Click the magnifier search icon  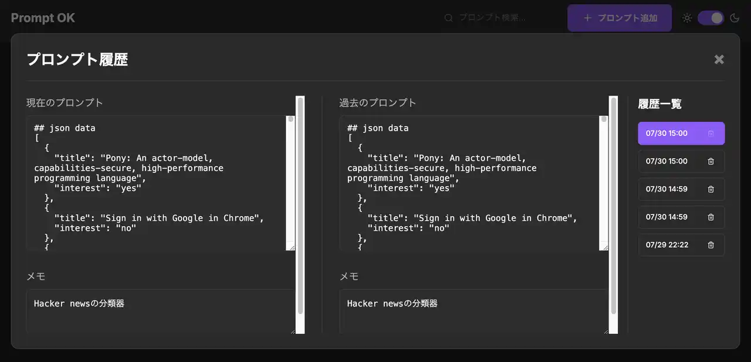point(449,18)
